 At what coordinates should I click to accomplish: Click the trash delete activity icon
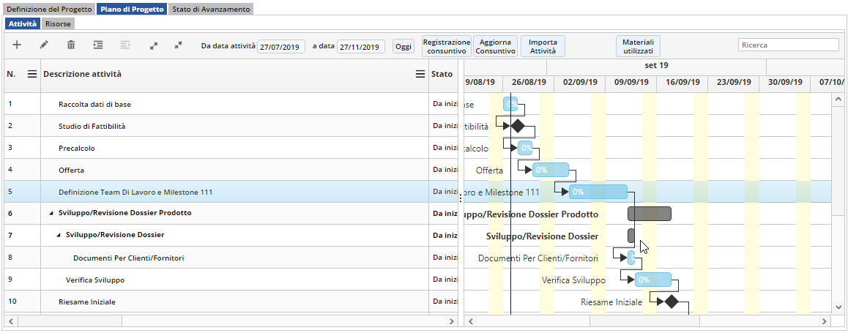pos(71,45)
